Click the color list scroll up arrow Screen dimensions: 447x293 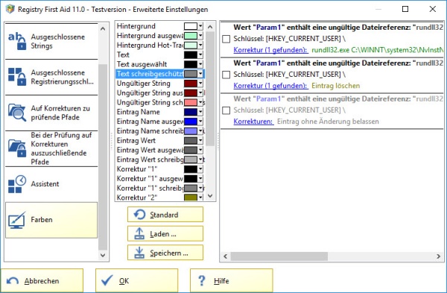[x=210, y=27]
